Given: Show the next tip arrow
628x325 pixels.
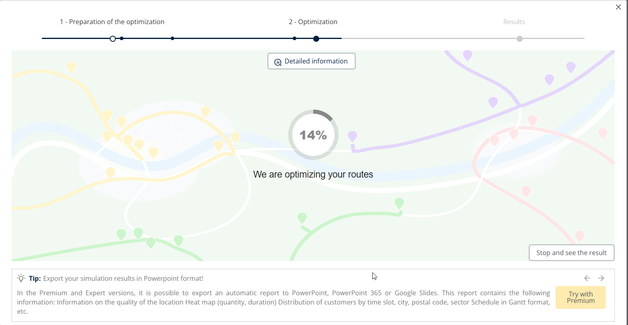Looking at the screenshot, I should pyautogui.click(x=601, y=278).
